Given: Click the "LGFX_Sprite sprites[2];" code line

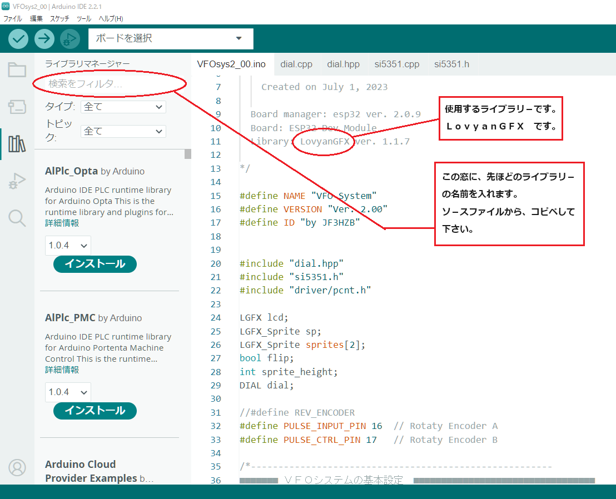Looking at the screenshot, I should tap(302, 345).
